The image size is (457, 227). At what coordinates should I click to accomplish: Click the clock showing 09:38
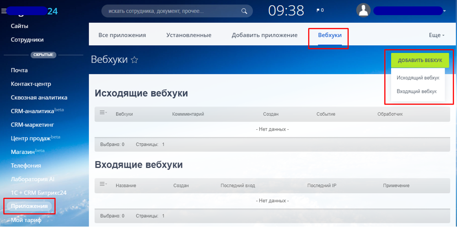pyautogui.click(x=286, y=11)
